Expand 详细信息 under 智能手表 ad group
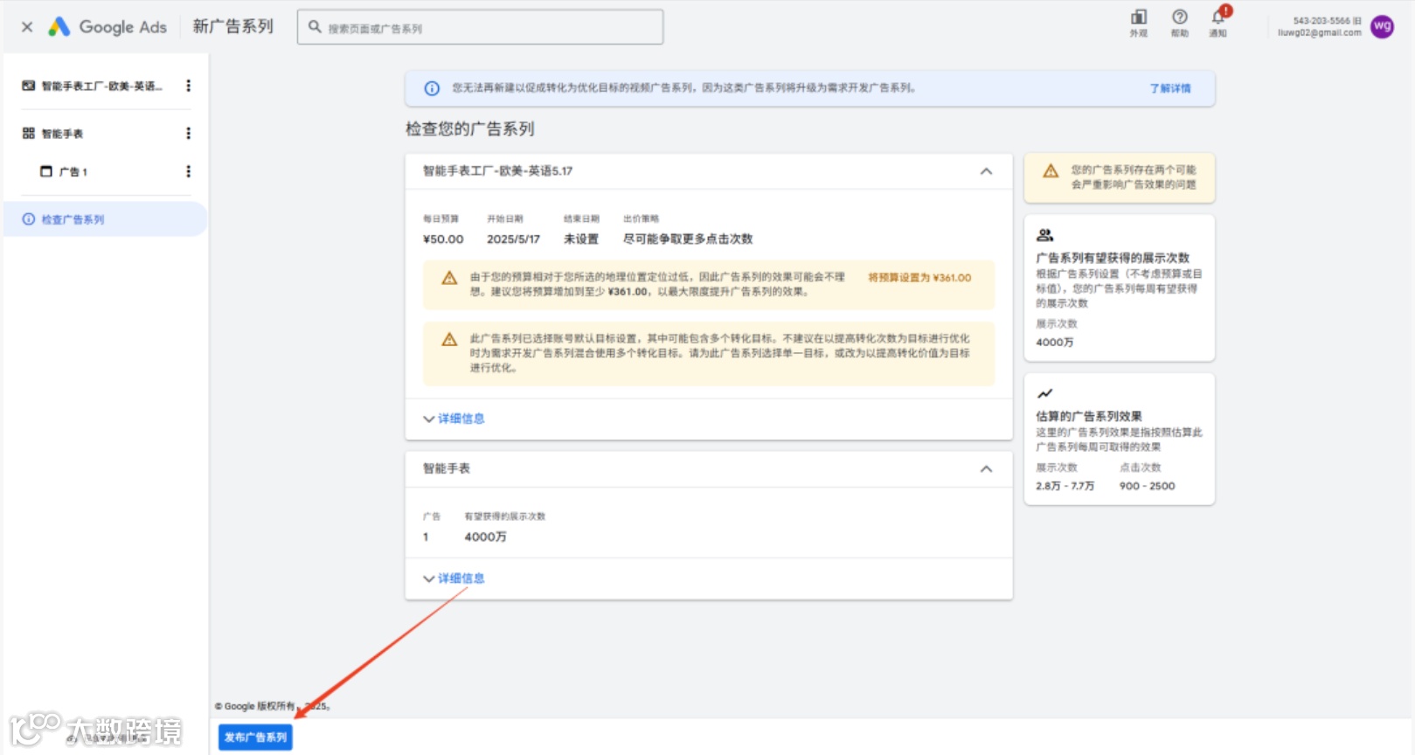1415x755 pixels. (454, 578)
